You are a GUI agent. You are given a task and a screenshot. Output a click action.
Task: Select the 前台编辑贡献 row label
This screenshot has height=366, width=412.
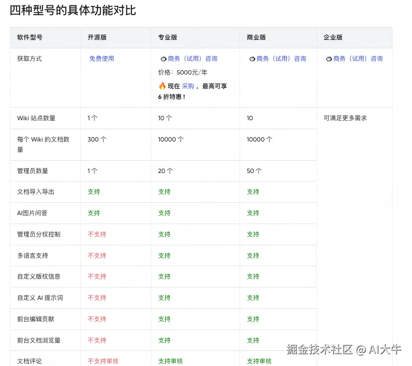36,319
